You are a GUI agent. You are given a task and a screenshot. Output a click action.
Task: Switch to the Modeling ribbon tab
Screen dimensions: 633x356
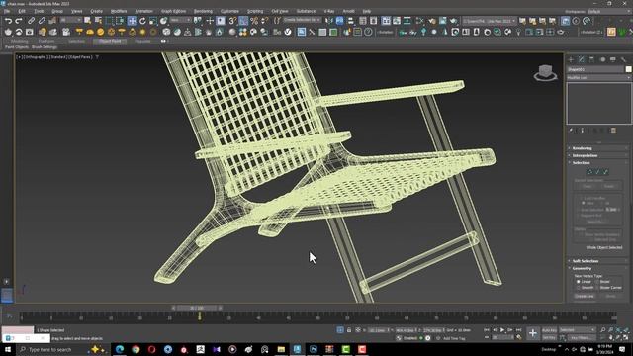tap(20, 41)
